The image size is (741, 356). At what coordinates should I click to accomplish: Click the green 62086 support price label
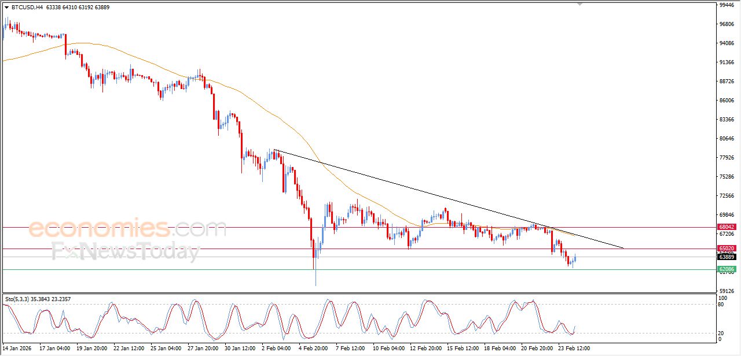click(726, 269)
